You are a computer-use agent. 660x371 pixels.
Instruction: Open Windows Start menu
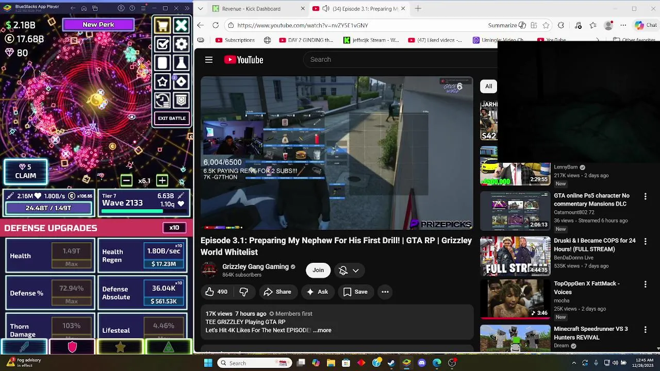click(x=208, y=363)
